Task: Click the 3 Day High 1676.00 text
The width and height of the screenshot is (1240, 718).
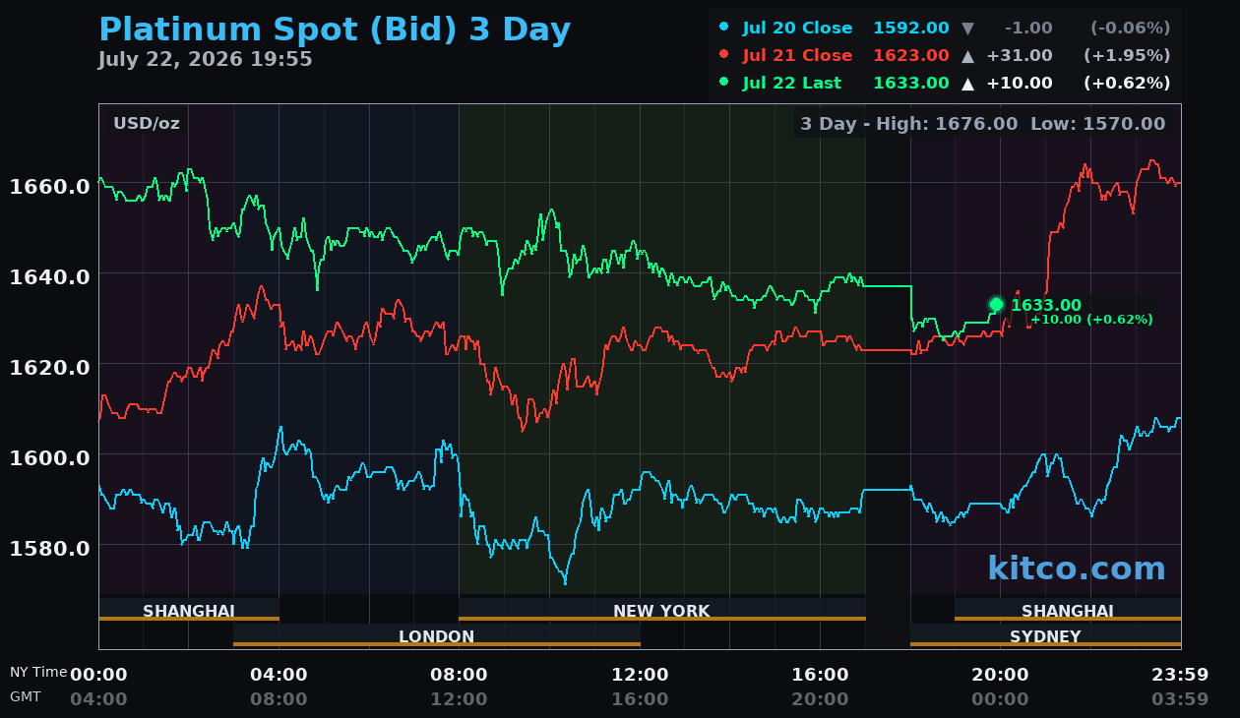Action: click(909, 124)
